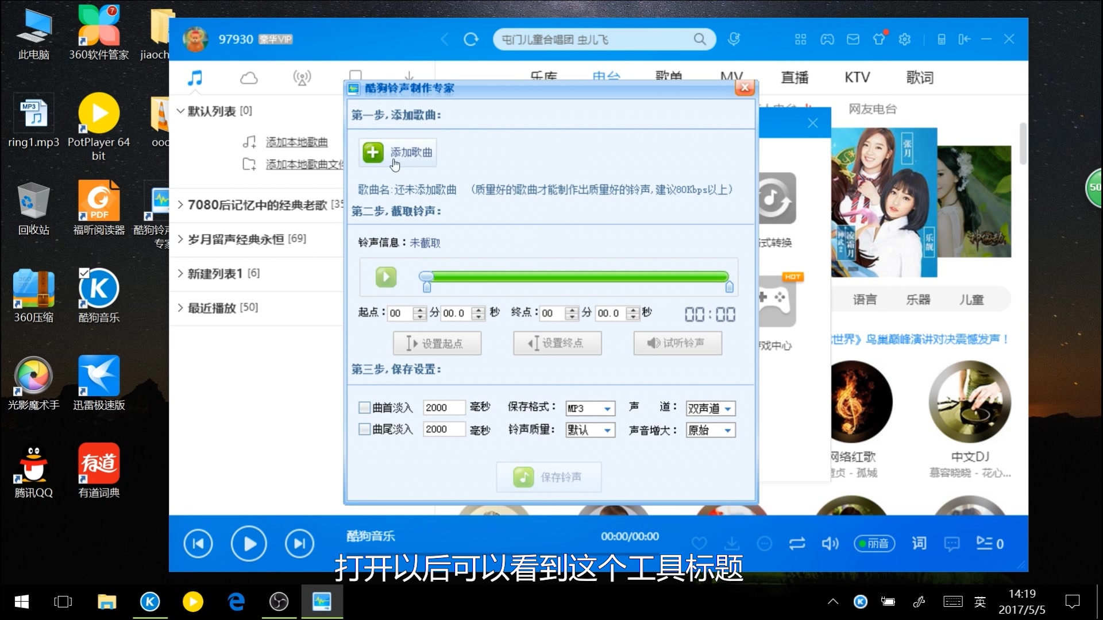This screenshot has width=1103, height=620.
Task: Expand 最近播放 playlist
Action: click(x=180, y=308)
